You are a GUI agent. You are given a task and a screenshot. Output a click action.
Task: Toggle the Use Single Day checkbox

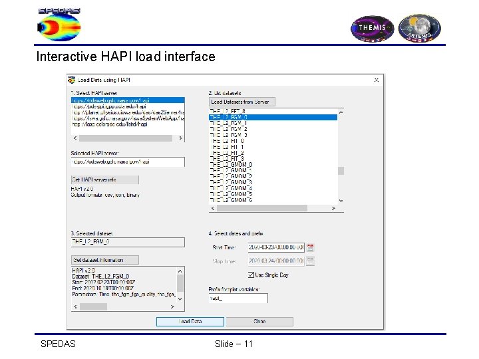[x=251, y=275]
